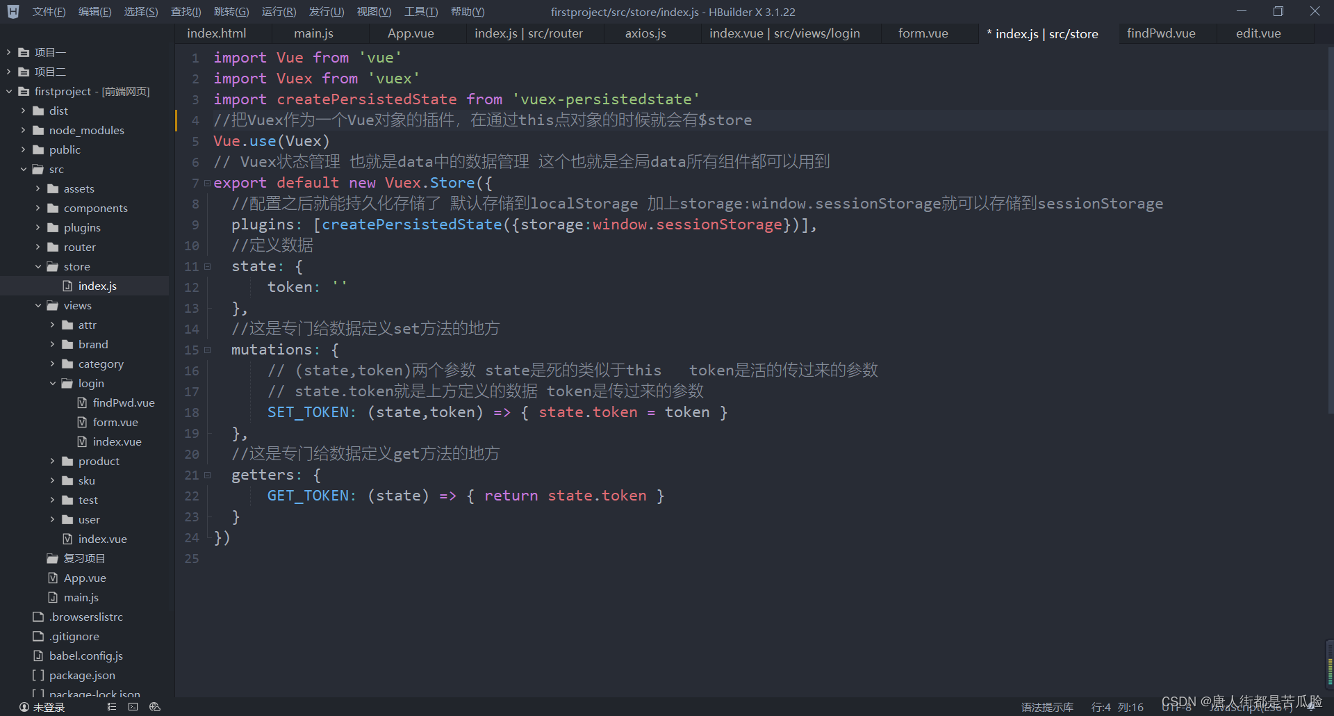Click the createPersistedState import line

(456, 99)
